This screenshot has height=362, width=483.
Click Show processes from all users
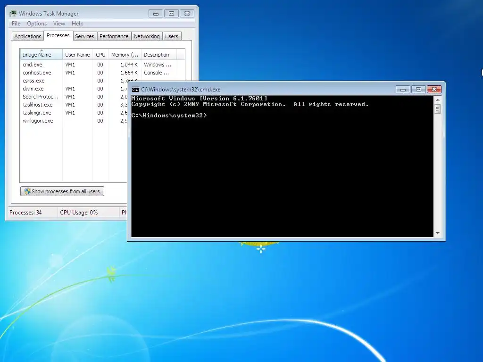coord(62,191)
